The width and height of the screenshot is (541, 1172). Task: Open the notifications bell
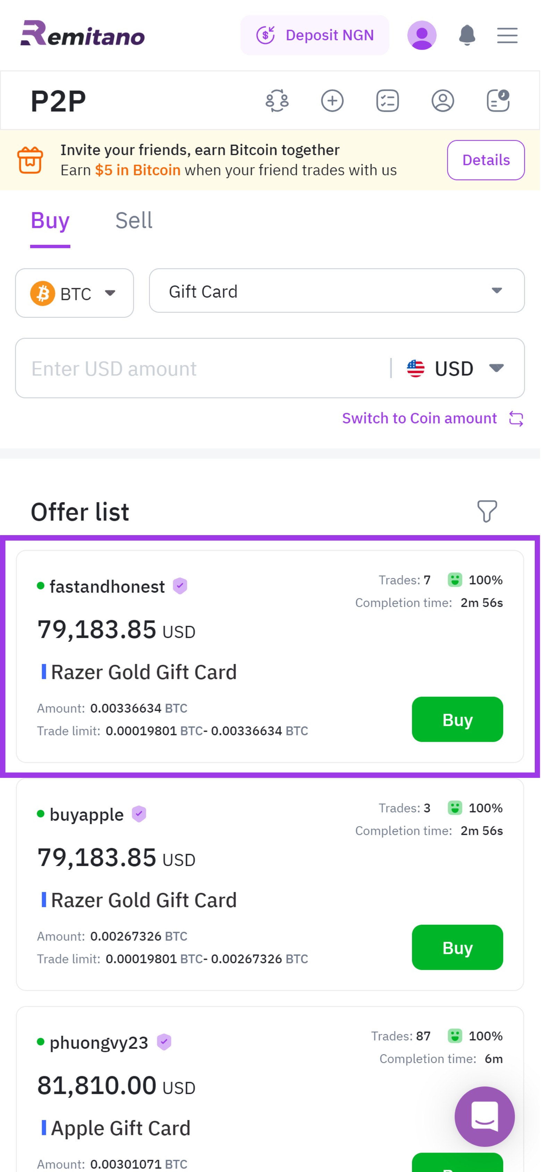466,35
